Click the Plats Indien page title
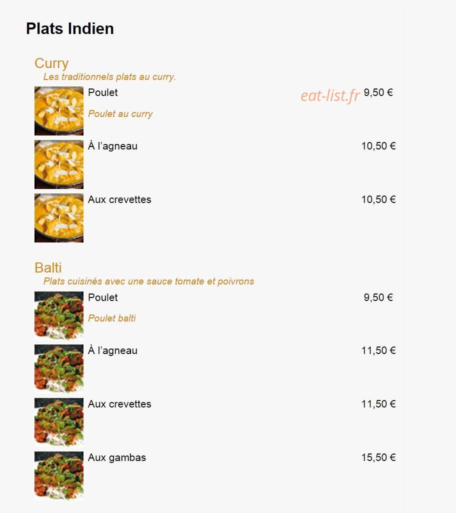 70,28
